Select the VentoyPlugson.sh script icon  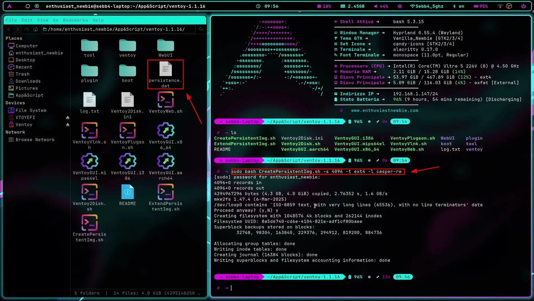[128, 130]
